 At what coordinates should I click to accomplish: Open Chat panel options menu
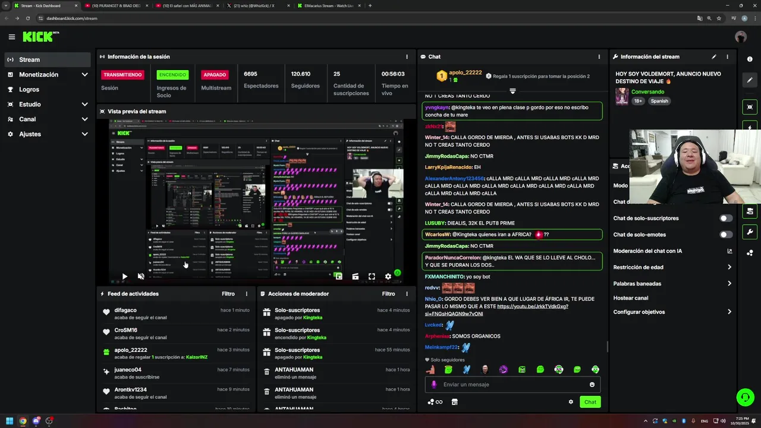[x=599, y=56]
